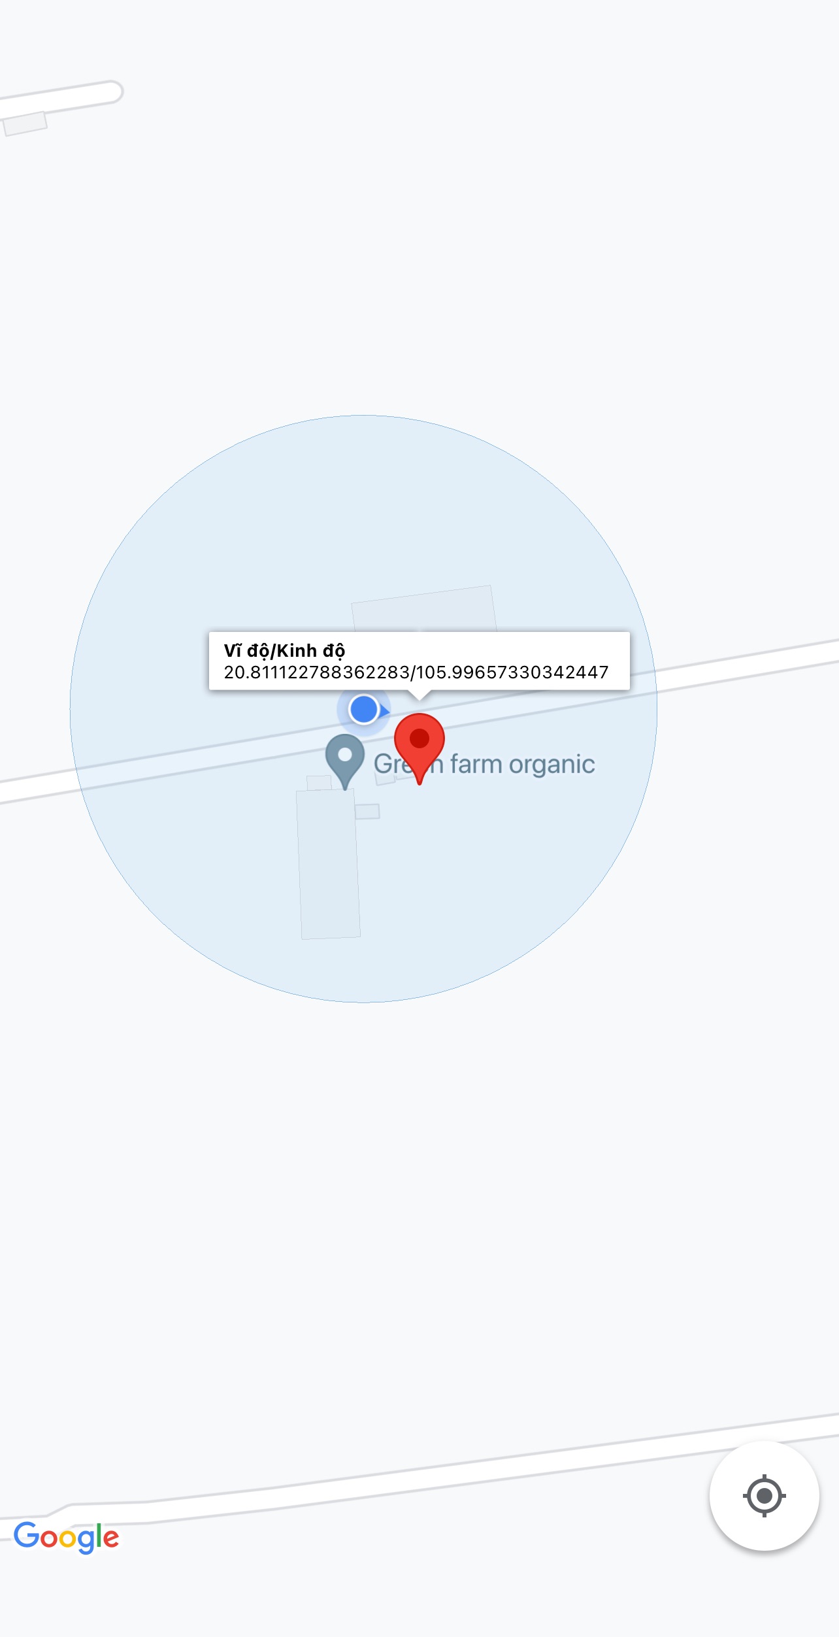Tap the large building outline above the info window
The height and width of the screenshot is (1637, 839).
(423, 609)
